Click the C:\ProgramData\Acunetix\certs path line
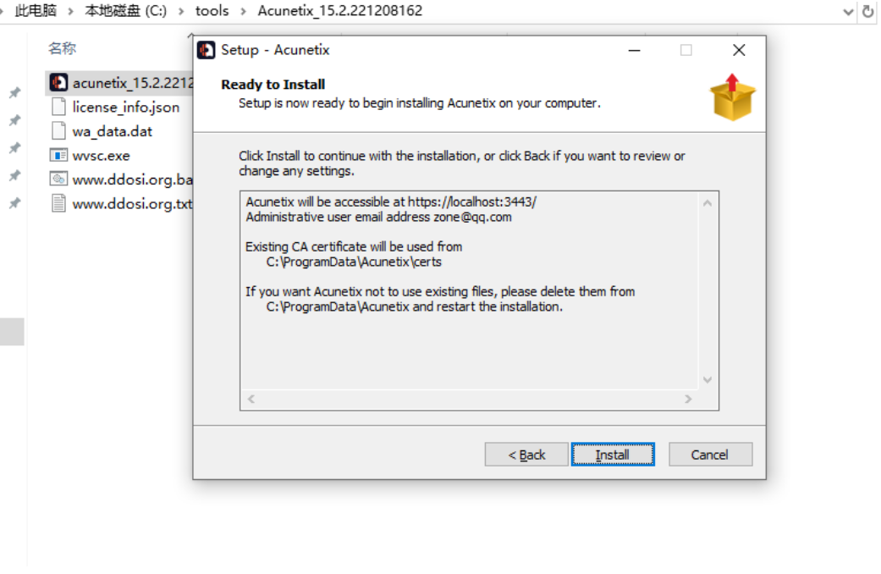This screenshot has height=574, width=881. pos(354,262)
